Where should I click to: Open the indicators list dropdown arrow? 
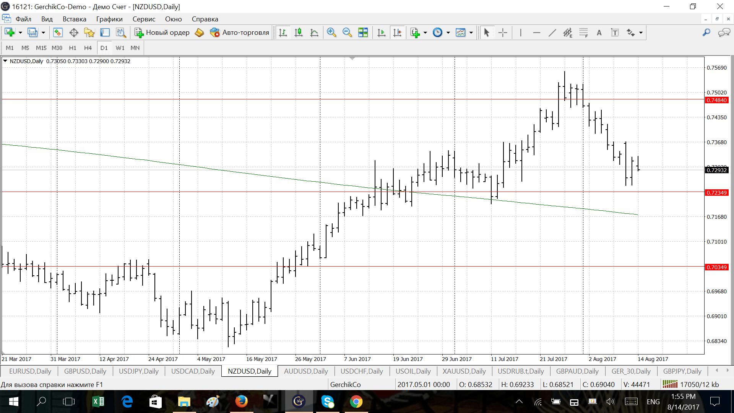tap(425, 33)
